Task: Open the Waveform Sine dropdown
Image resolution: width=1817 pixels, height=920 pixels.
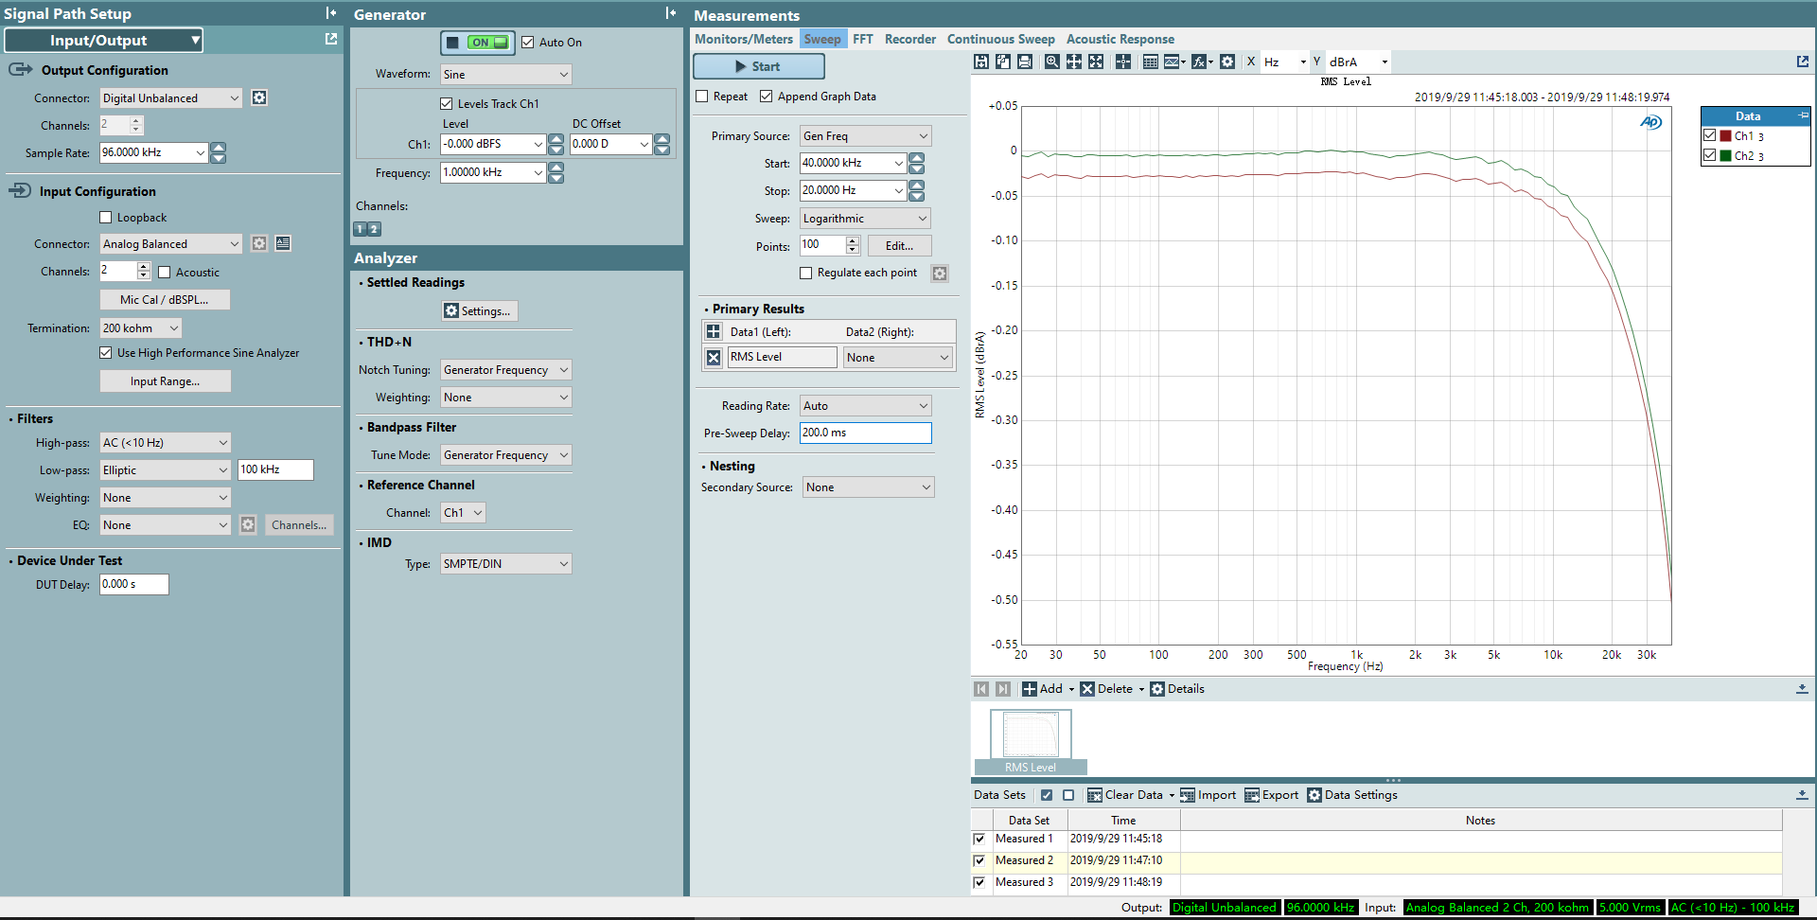Action: coord(505,74)
